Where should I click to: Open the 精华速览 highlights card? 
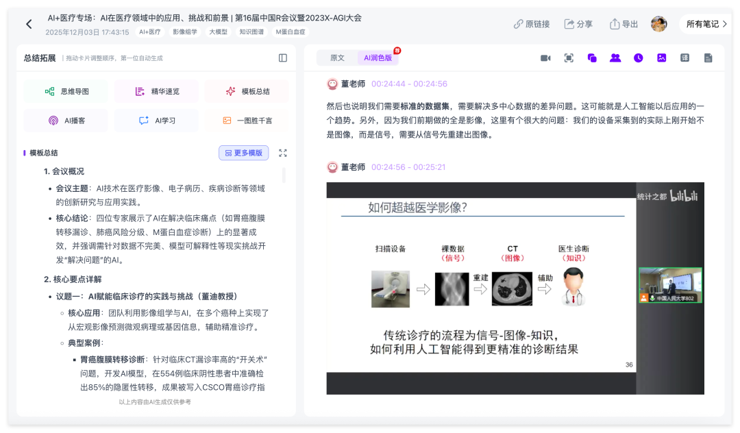[157, 92]
